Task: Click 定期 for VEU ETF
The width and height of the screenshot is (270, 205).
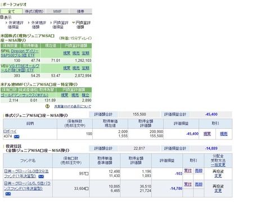Action: point(85,68)
